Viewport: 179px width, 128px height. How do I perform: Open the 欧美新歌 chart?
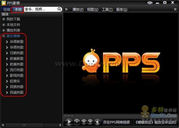[17, 59]
